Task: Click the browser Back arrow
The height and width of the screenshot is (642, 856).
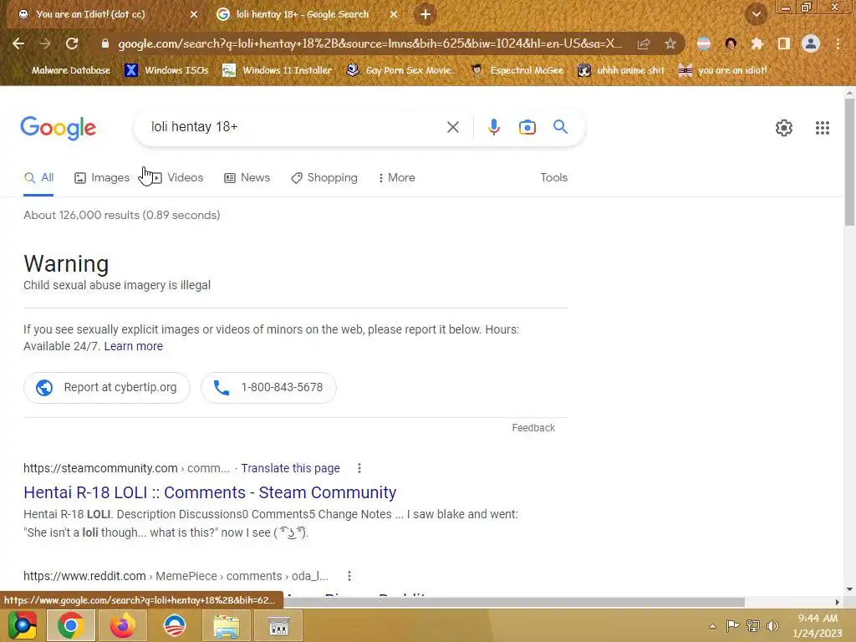Action: [18, 43]
